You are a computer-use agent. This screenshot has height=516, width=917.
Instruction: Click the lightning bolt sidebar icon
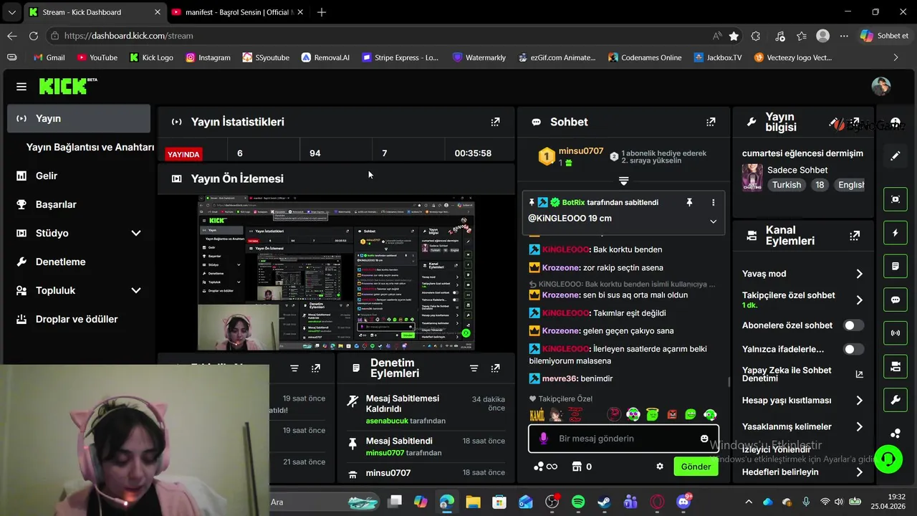point(896,233)
